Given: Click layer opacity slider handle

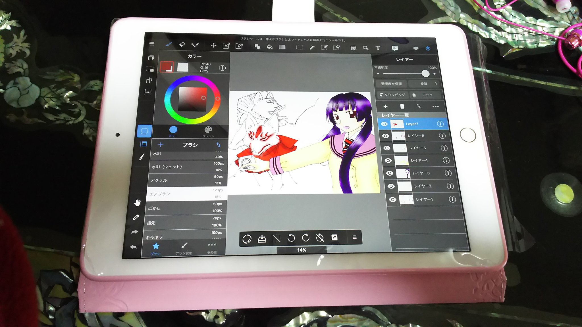Looking at the screenshot, I should click(x=425, y=74).
